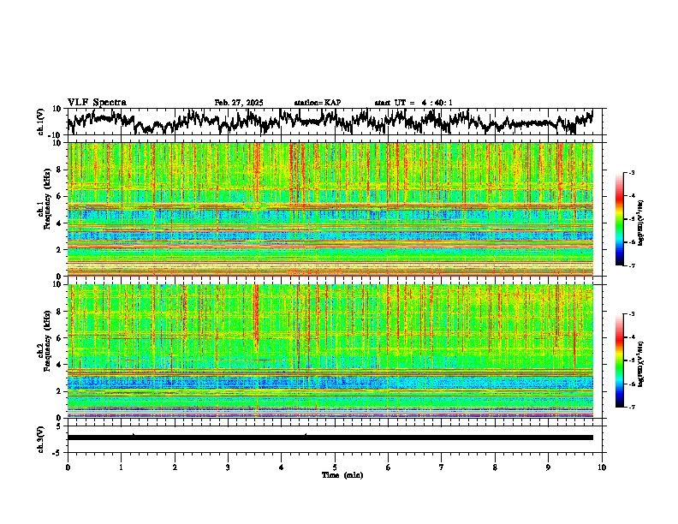The width and height of the screenshot is (678, 524).
Task: Click the ch.1(V) waveform plot
Action: (x=334, y=122)
